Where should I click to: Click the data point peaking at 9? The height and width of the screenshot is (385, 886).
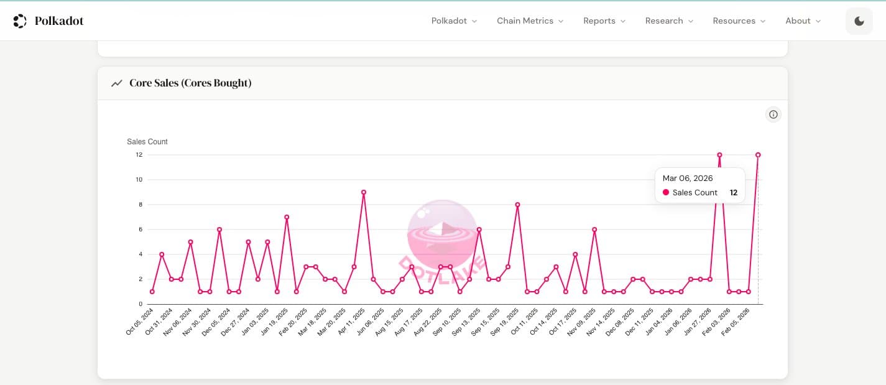coord(364,192)
